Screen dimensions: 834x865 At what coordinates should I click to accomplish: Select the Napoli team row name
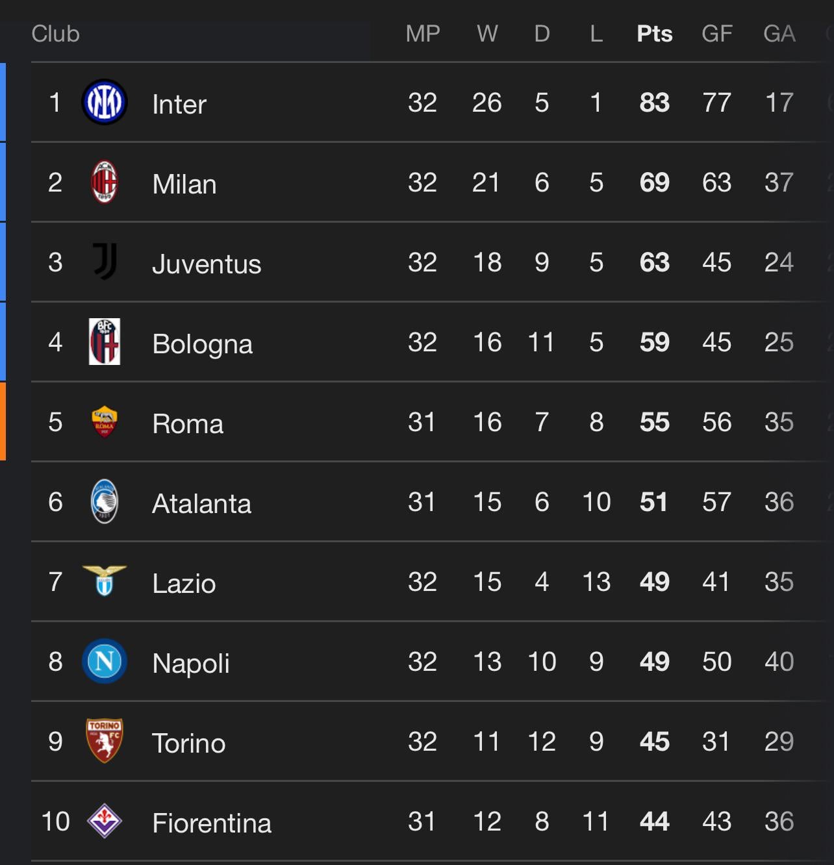pyautogui.click(x=191, y=664)
